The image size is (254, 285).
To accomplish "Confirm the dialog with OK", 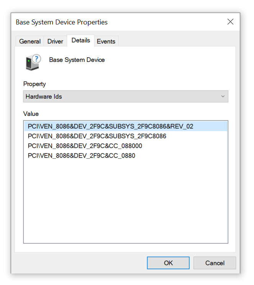I will (x=168, y=263).
